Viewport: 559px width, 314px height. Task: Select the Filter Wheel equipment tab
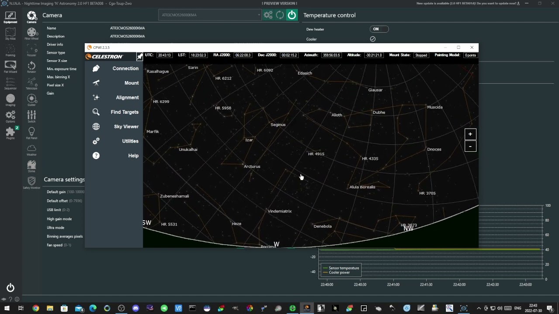(31, 34)
